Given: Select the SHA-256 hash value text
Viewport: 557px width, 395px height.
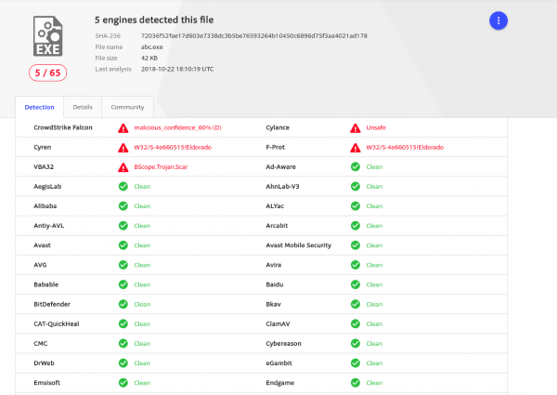Looking at the screenshot, I should tap(254, 36).
